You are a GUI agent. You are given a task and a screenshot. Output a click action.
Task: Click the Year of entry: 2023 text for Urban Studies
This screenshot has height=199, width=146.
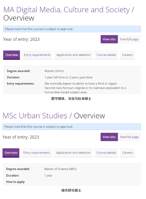(x=21, y=137)
